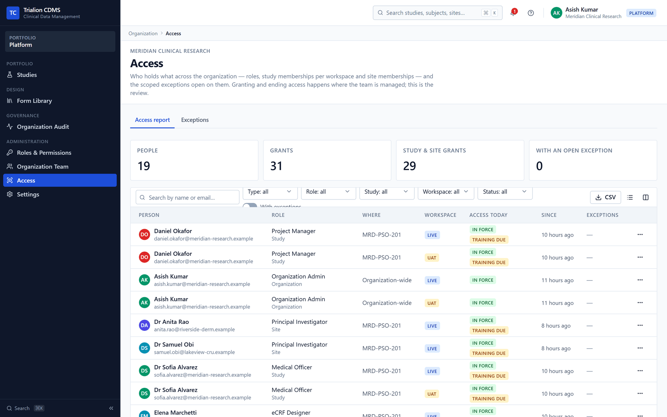Image resolution: width=667 pixels, height=417 pixels.
Task: Open row menu for Dr Sofia Alvarez UAT
Action: 640,393
